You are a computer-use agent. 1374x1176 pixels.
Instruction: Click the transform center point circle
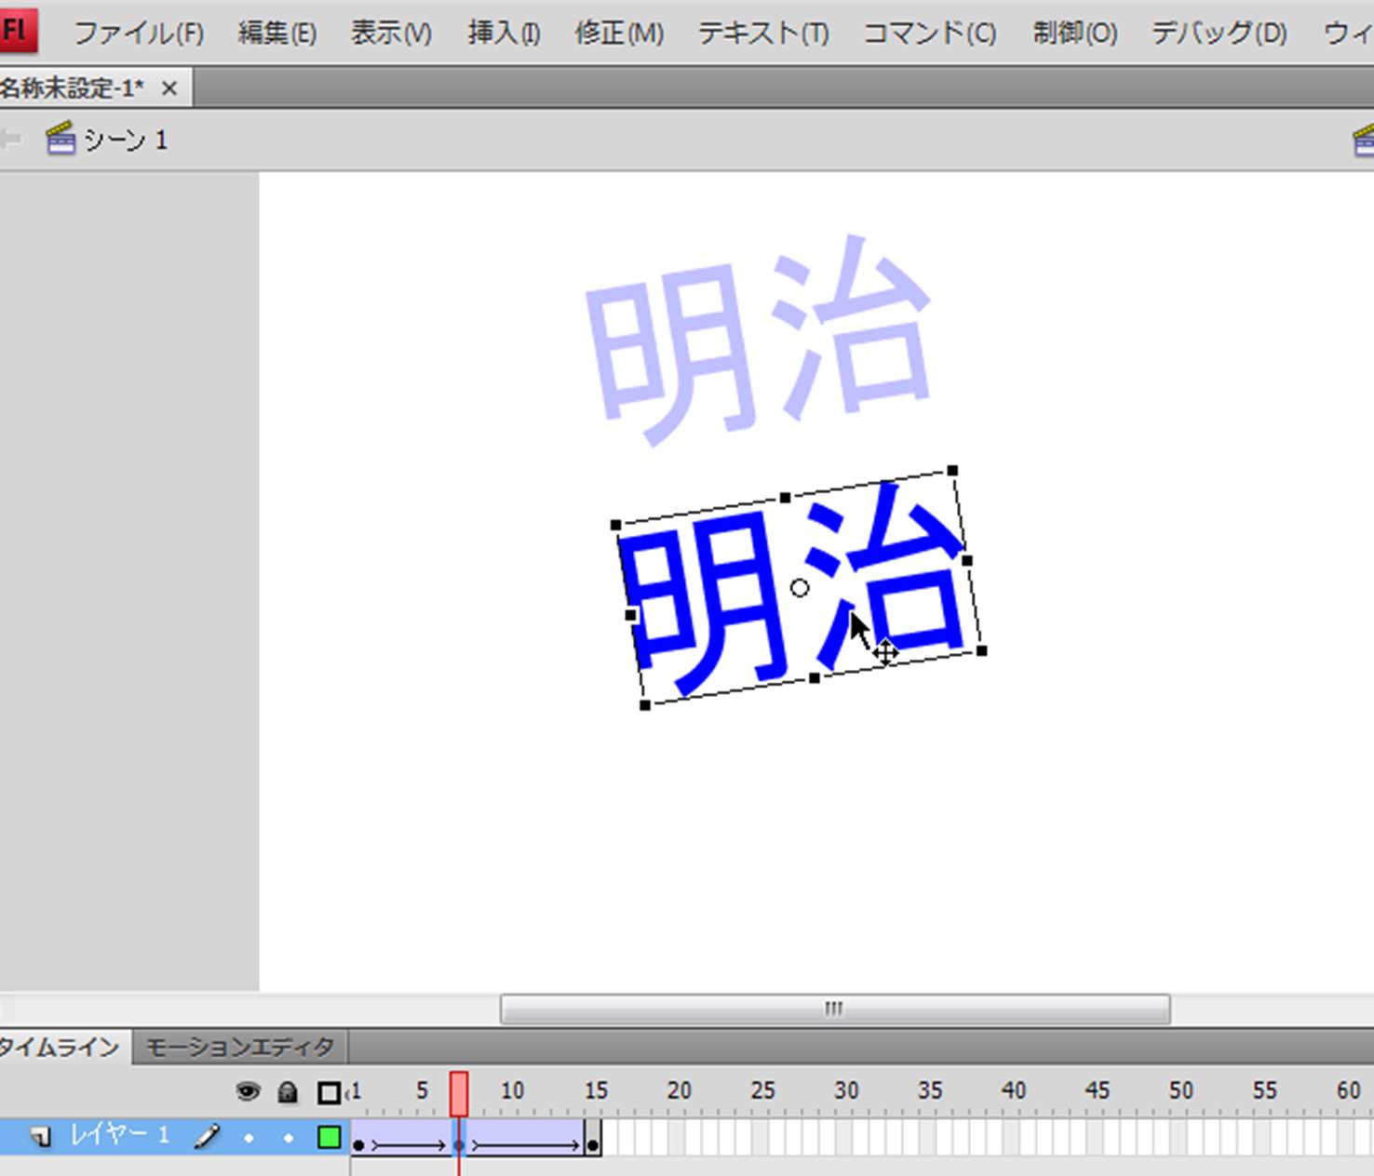pyautogui.click(x=799, y=588)
